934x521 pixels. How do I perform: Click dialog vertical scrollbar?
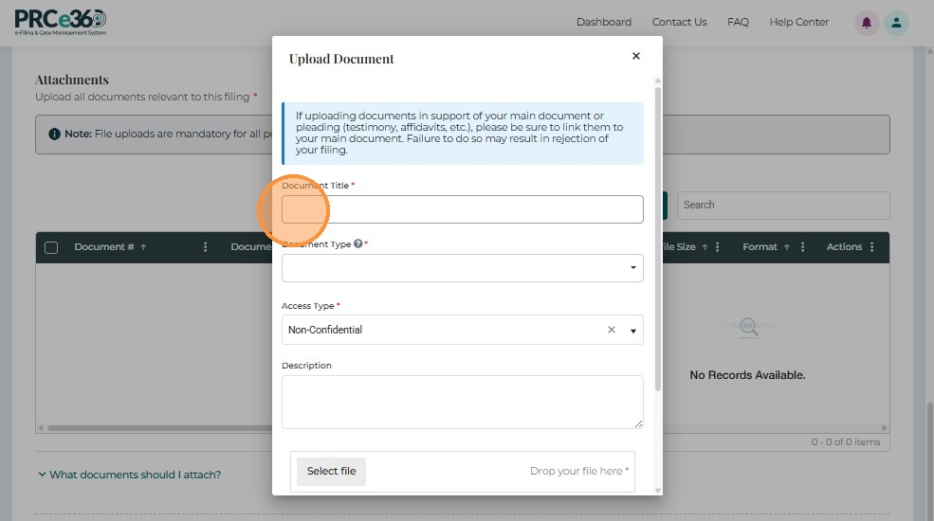(x=658, y=239)
